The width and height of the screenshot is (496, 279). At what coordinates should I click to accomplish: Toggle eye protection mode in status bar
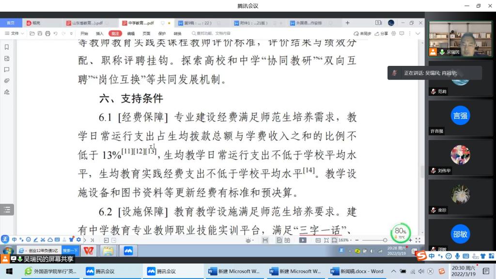tap(249, 240)
